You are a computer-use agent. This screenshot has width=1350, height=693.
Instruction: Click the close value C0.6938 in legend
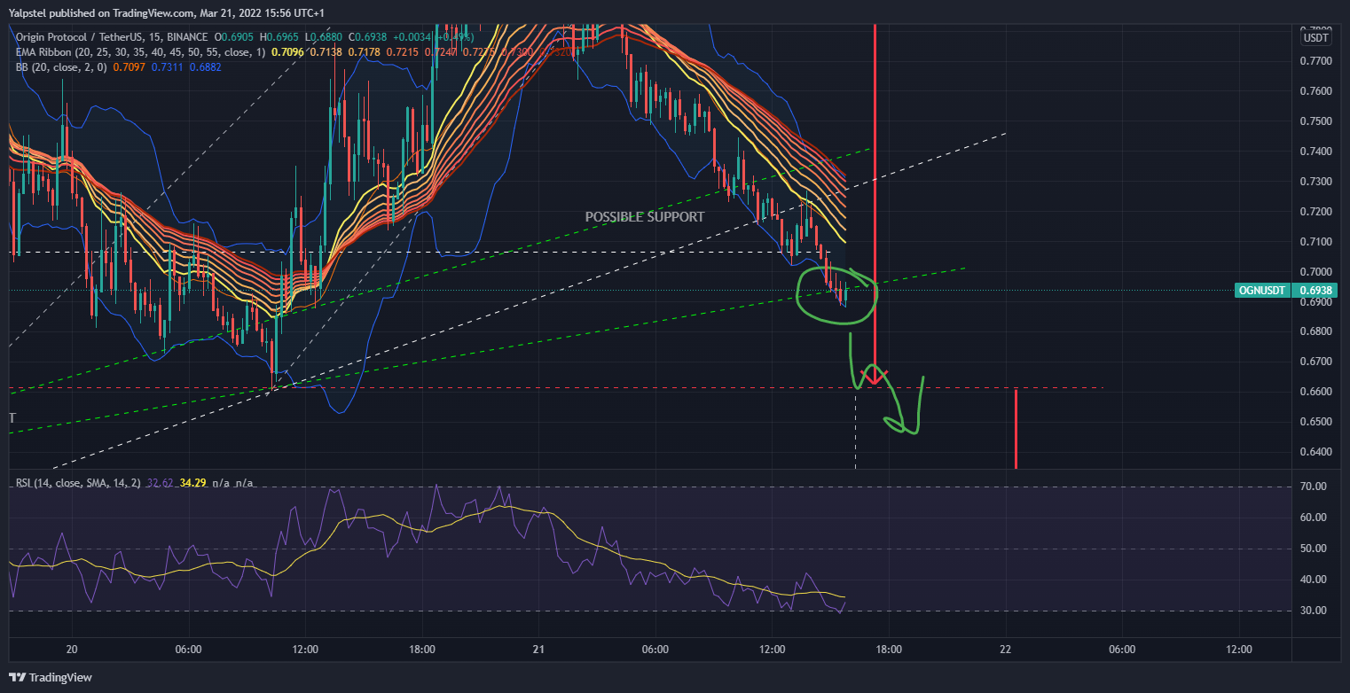pyautogui.click(x=367, y=37)
